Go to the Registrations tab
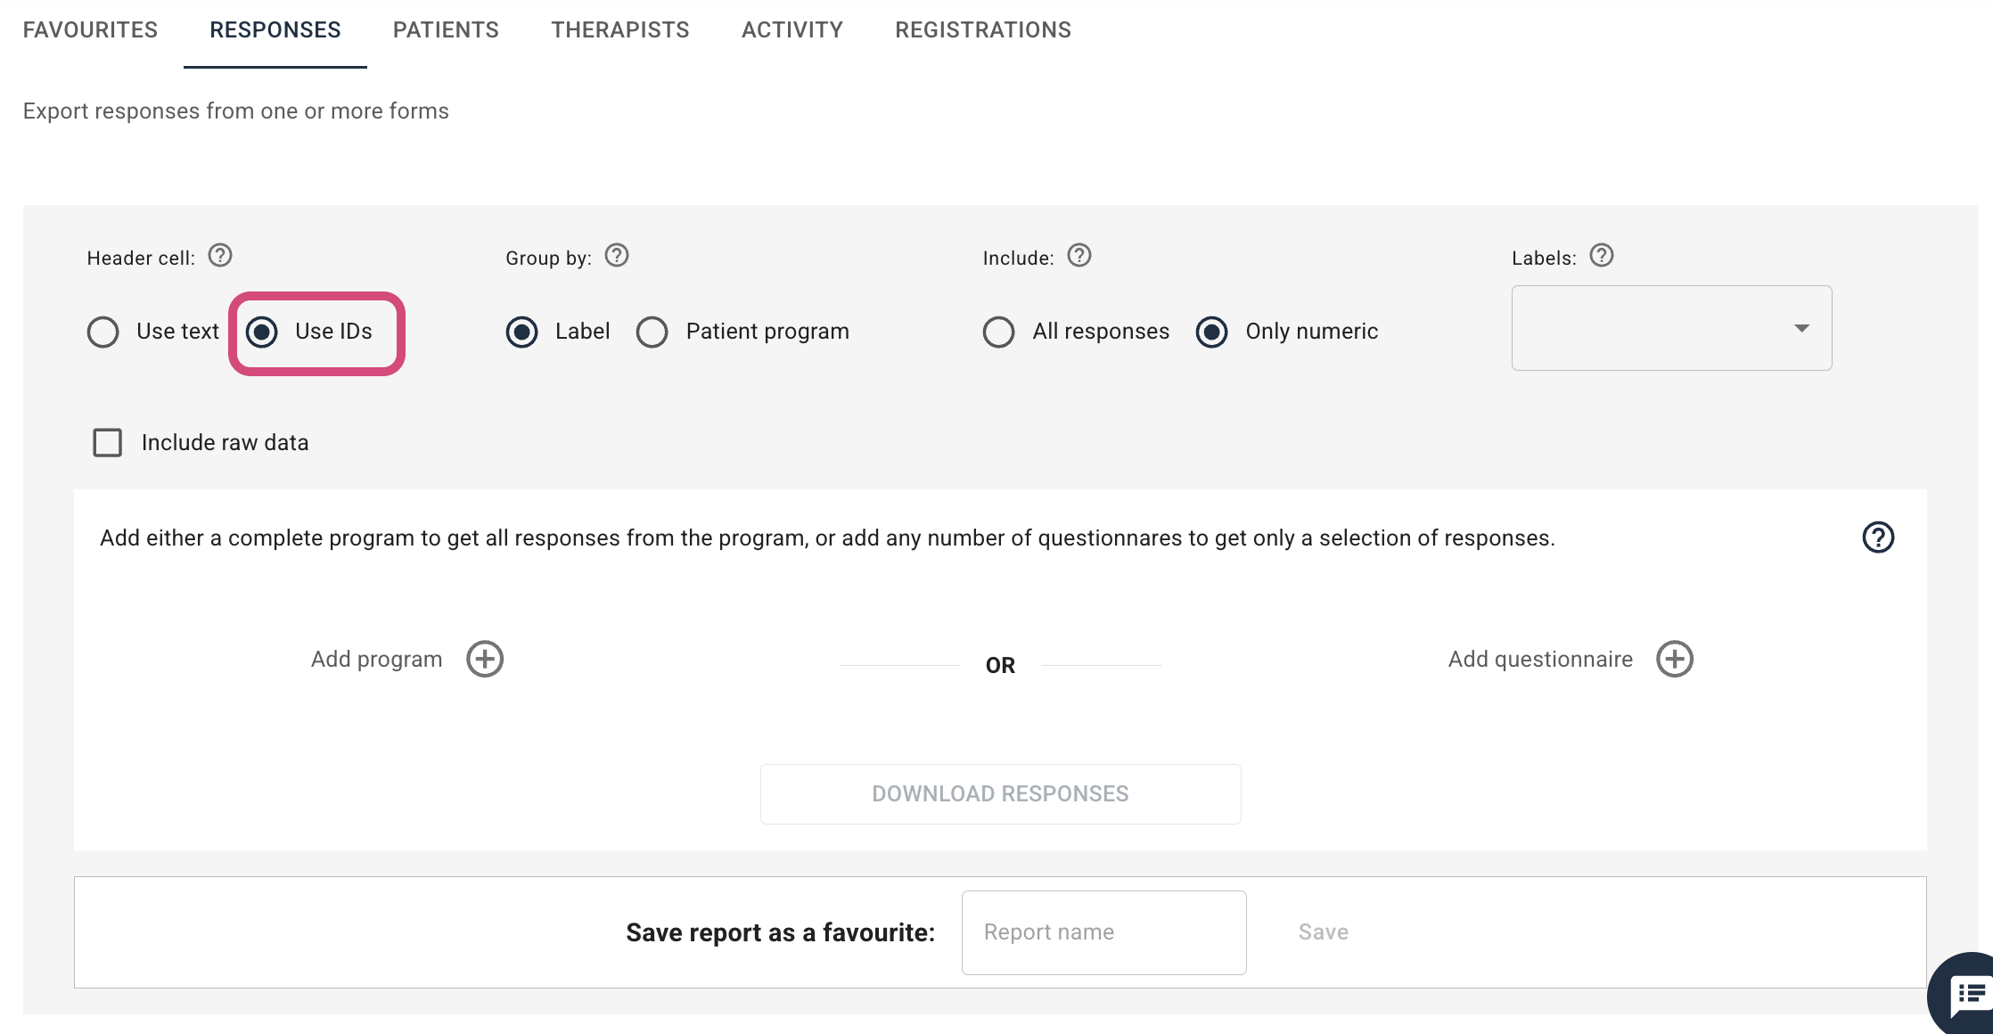This screenshot has width=1993, height=1034. pos(983,30)
